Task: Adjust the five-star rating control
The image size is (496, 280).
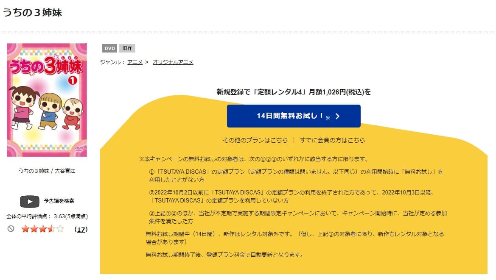Action: (x=42, y=229)
